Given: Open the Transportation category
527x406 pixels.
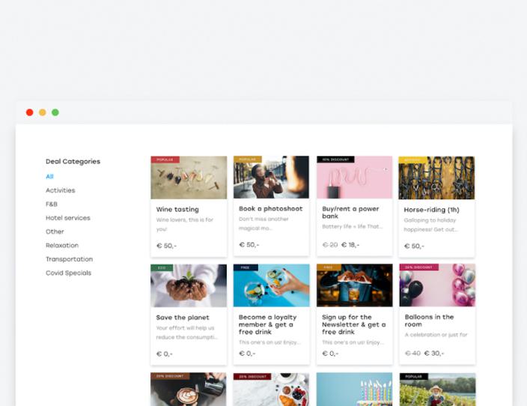Looking at the screenshot, I should tap(69, 259).
